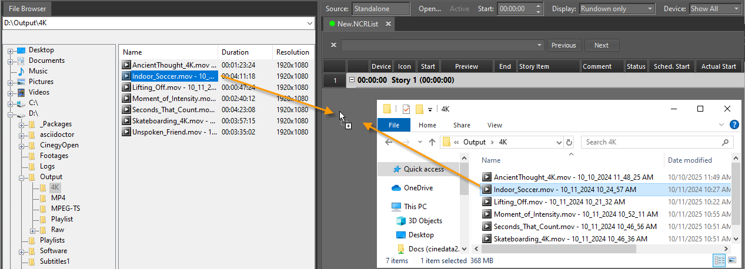Click the Explorer Up arrow
The width and height of the screenshot is (745, 269).
432,142
